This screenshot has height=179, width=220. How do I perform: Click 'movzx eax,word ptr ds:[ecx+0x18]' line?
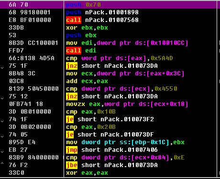point(127,104)
